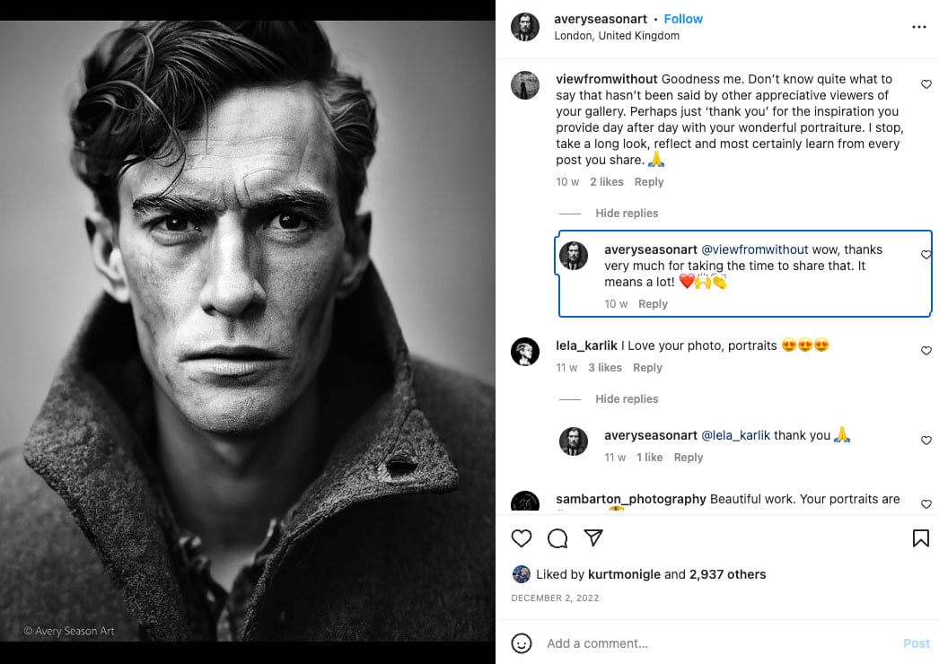The width and height of the screenshot is (939, 664).
Task: Hide replies under viewfromwithout's comment
Action: click(627, 214)
